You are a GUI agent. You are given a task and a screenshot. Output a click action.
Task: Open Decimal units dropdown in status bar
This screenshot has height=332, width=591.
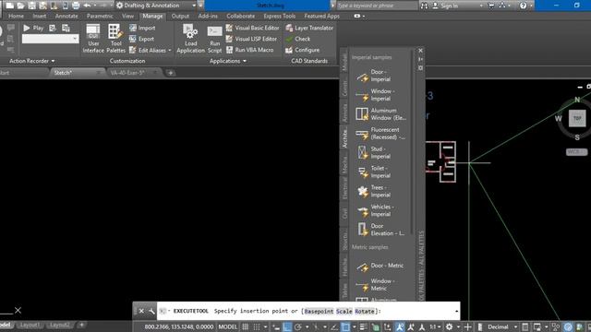501,326
